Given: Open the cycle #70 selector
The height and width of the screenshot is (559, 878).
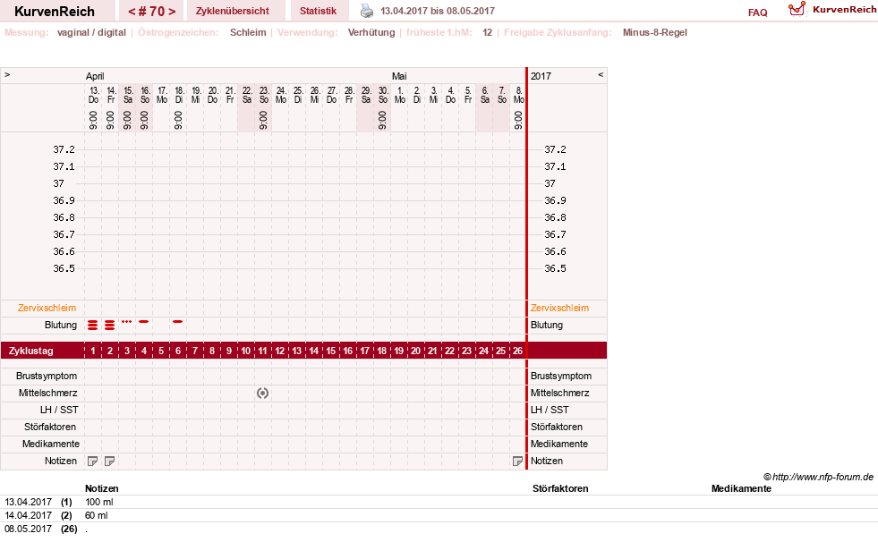Looking at the screenshot, I should (152, 12).
